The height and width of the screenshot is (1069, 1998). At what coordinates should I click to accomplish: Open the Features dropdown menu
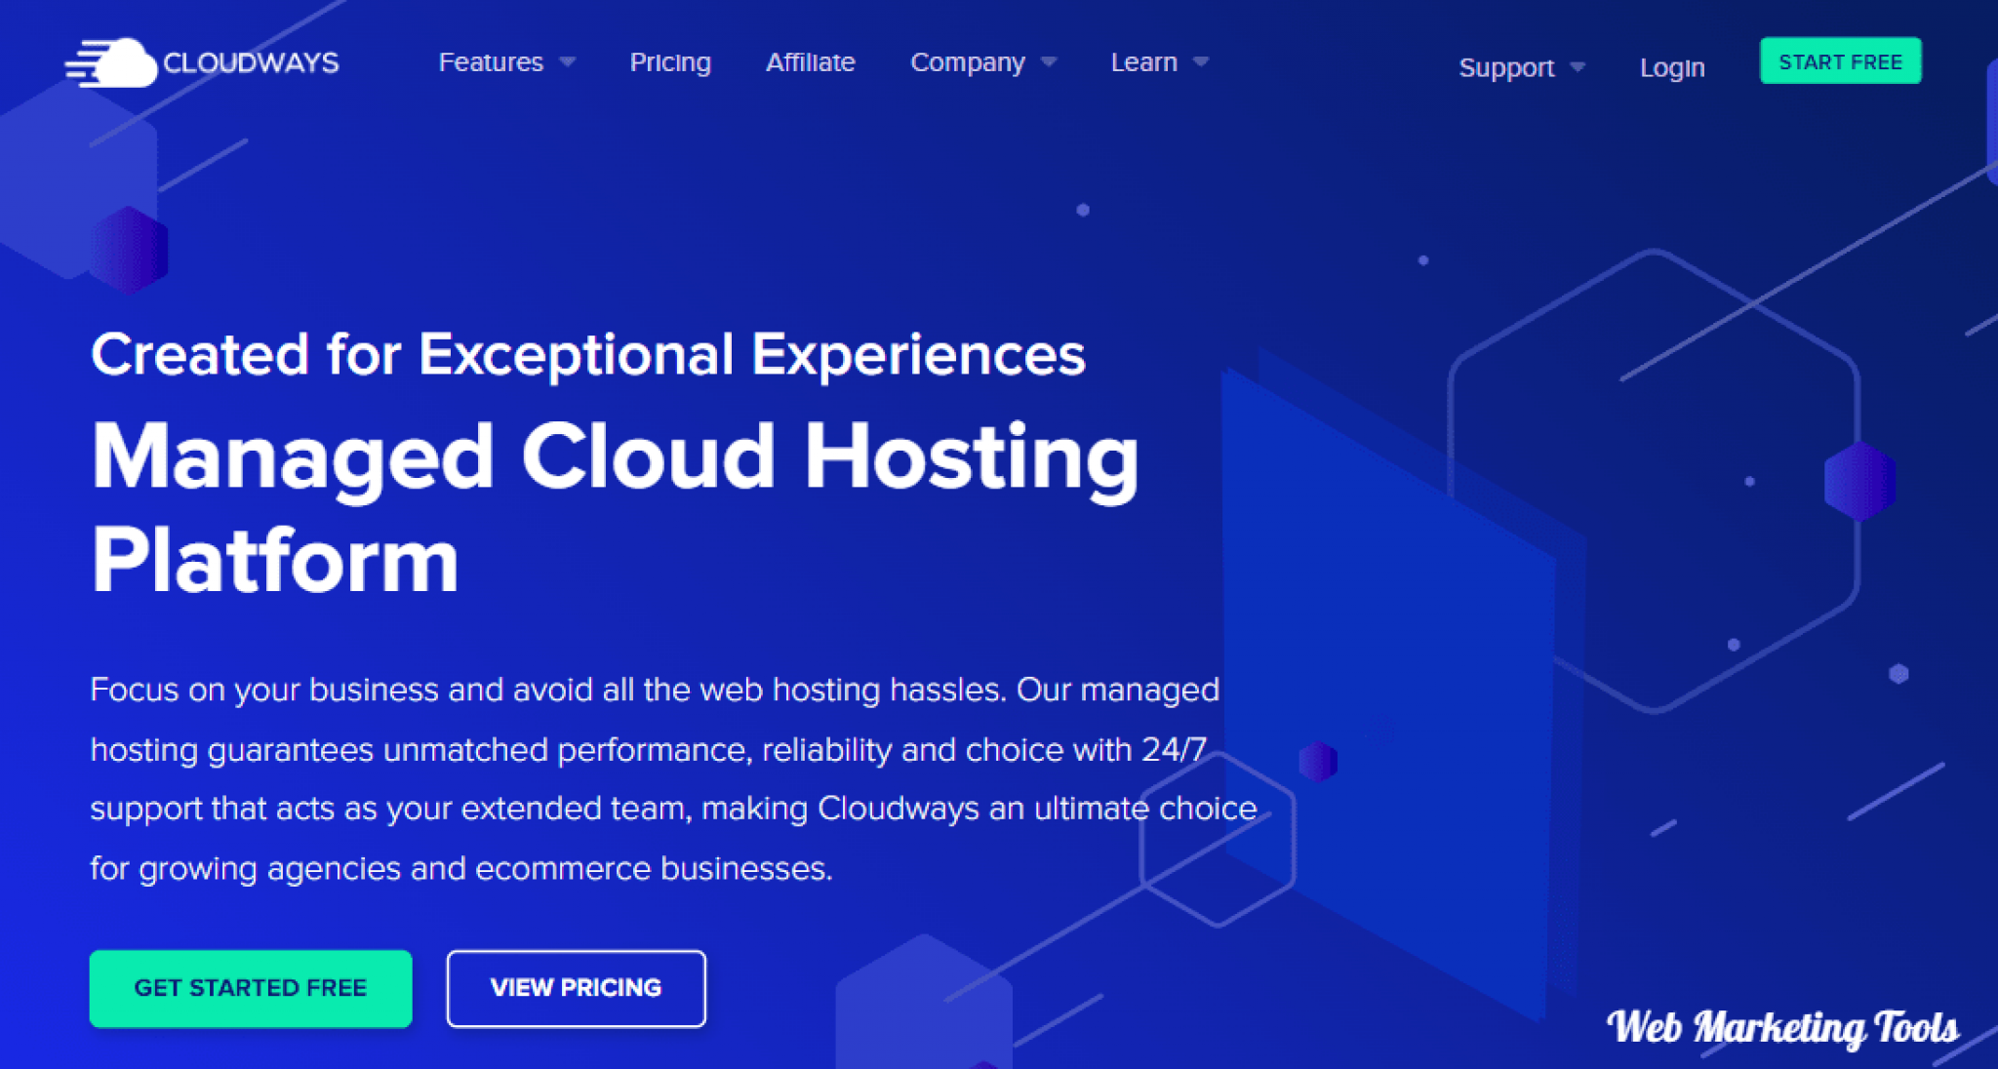point(493,61)
